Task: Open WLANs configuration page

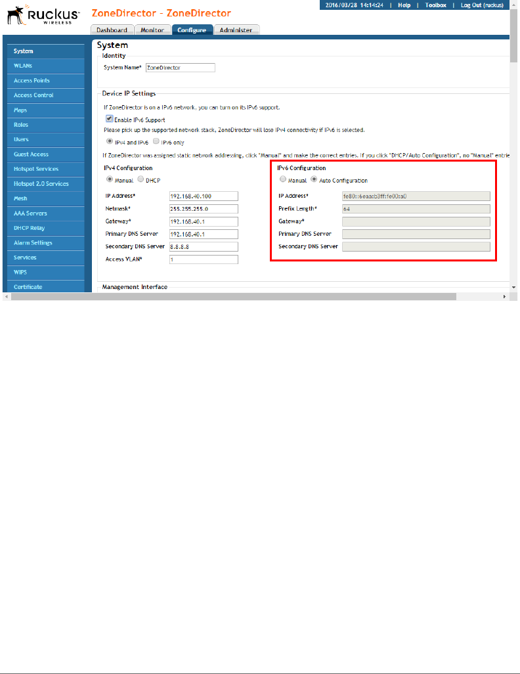Action: 45,66
